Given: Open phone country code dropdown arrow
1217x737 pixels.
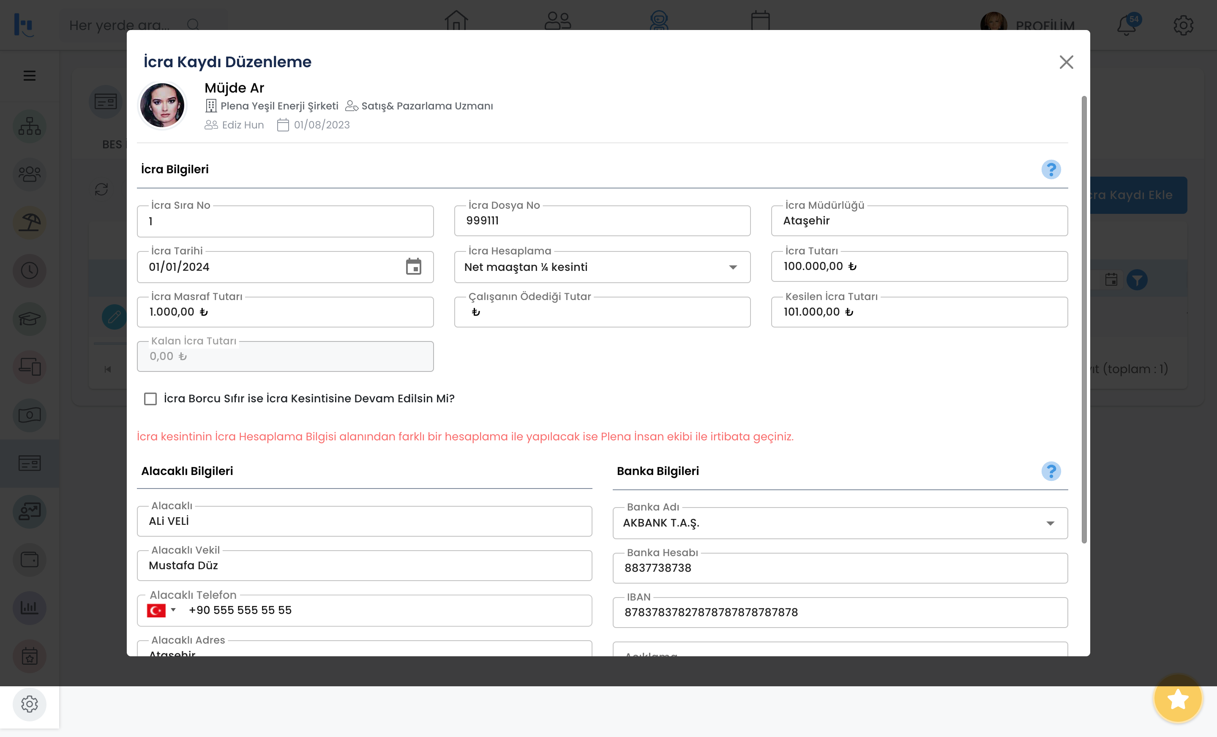Looking at the screenshot, I should coord(173,610).
